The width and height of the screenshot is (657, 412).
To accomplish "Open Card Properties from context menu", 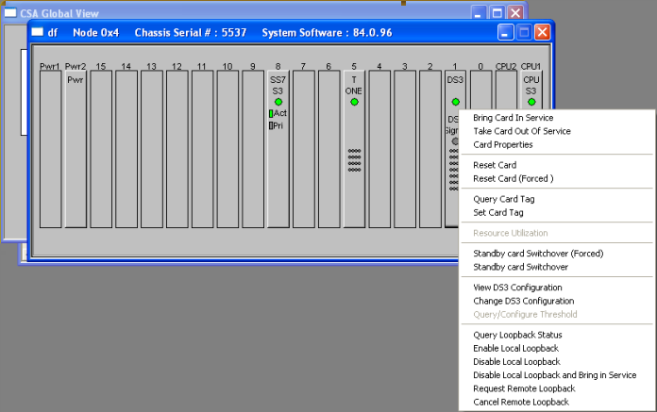I will click(502, 145).
